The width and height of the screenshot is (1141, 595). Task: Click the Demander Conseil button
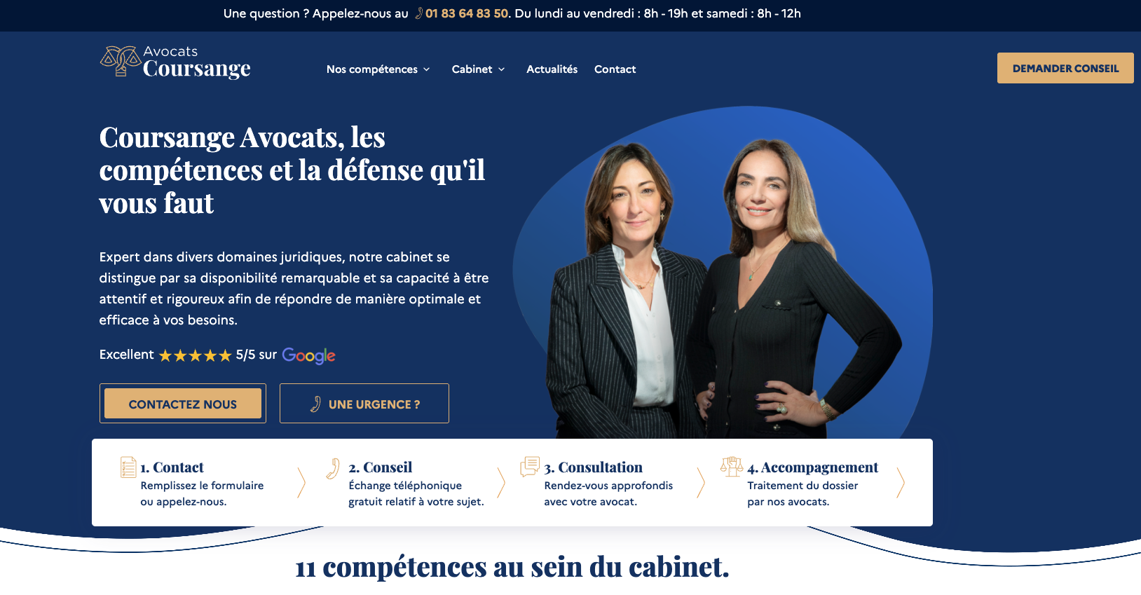[x=1065, y=68]
